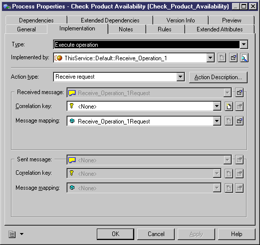Viewport: 260px width, 245px height.
Task: Expand received Message mapping dropdown
Action: (x=217, y=121)
